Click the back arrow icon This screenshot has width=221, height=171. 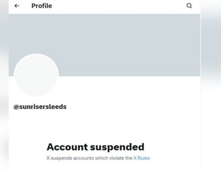pyautogui.click(x=17, y=6)
